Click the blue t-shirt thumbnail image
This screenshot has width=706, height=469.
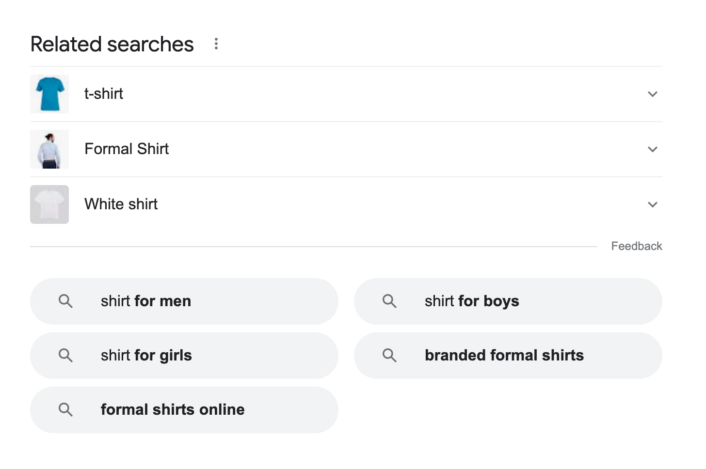point(49,94)
